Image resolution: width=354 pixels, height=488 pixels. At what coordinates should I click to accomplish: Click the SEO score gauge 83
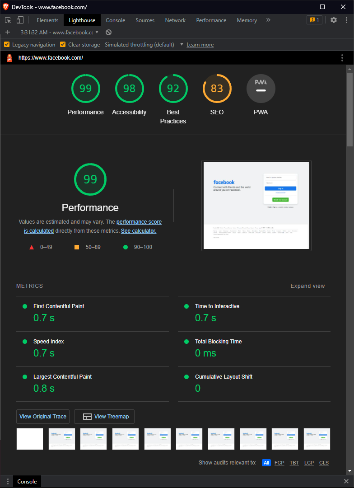(x=217, y=89)
